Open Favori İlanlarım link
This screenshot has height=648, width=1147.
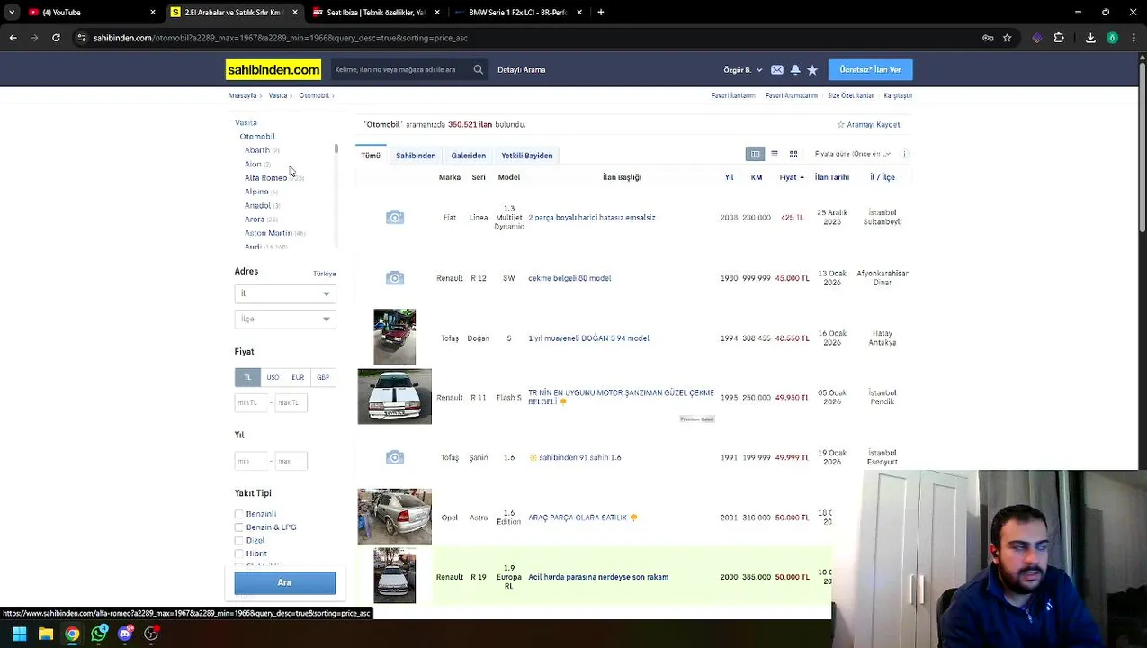(x=733, y=95)
